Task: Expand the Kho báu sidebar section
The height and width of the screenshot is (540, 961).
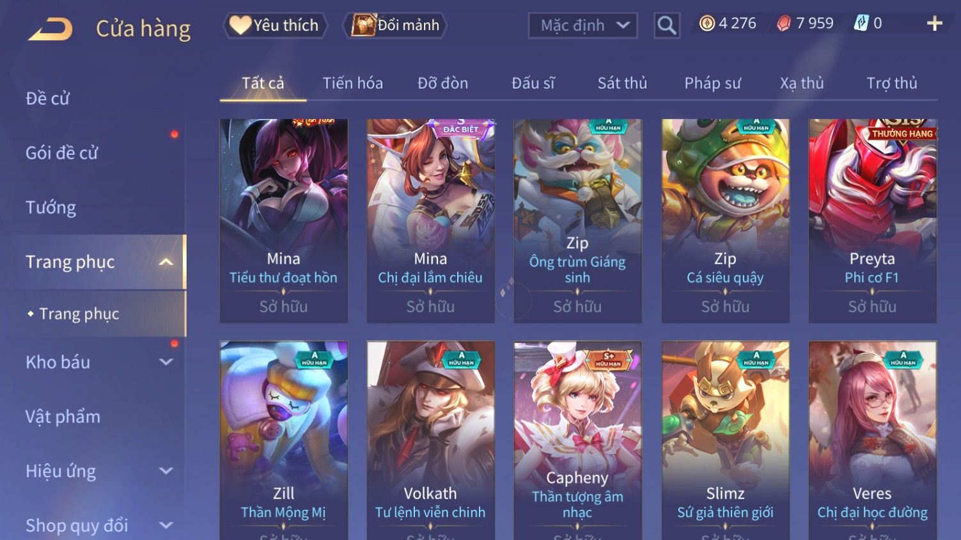Action: pyautogui.click(x=166, y=362)
